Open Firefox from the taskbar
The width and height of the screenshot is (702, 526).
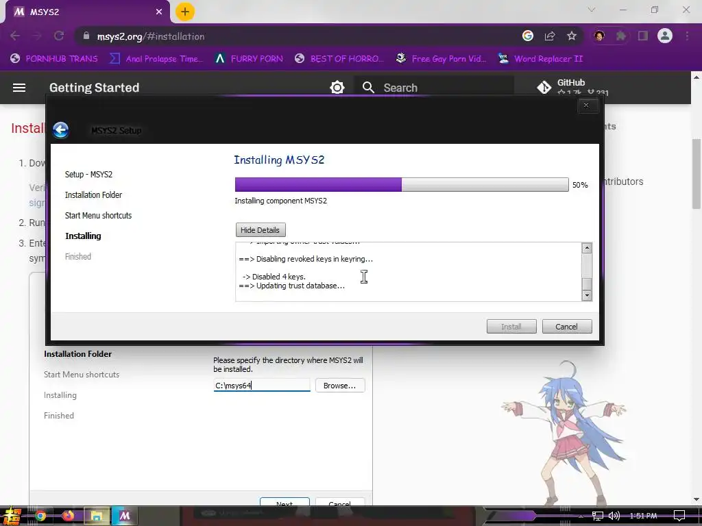[x=68, y=516]
